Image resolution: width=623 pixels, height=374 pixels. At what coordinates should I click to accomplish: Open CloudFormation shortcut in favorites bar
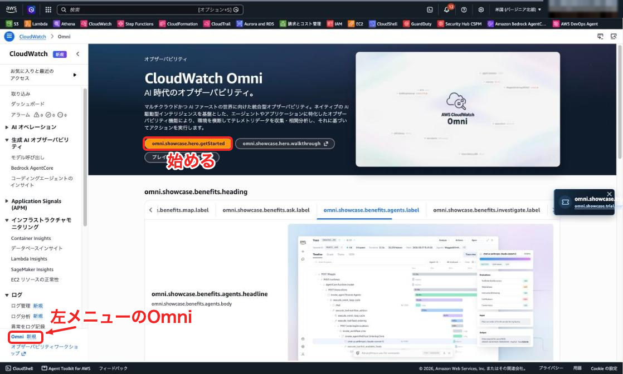point(178,24)
